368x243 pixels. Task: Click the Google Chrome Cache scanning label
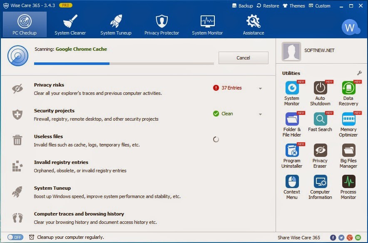click(x=81, y=49)
